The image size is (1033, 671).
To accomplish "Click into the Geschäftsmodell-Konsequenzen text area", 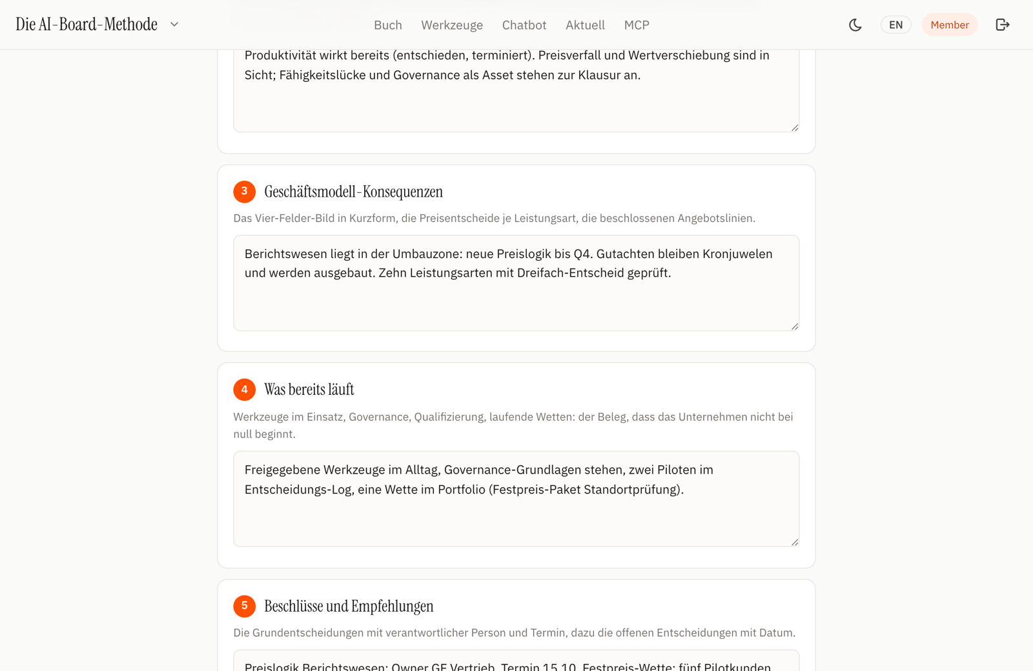I will click(x=516, y=283).
